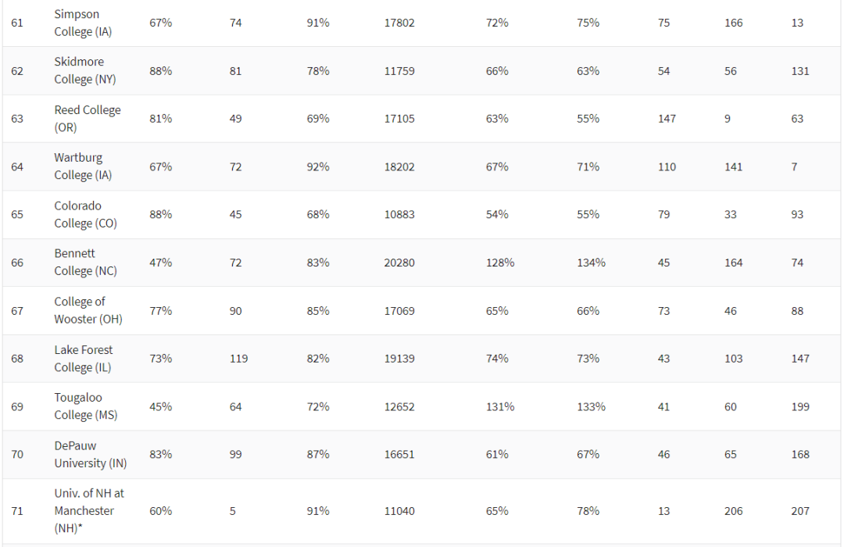Select Lake Forest College (IL) name

(84, 359)
